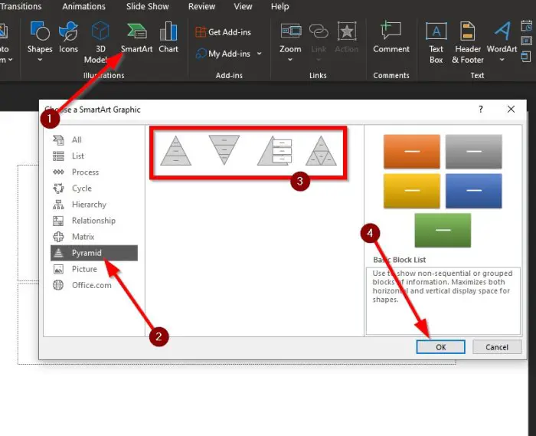Screen dimensions: 536x436
Task: Open the Zoom dropdown arrow
Action: pyautogui.click(x=290, y=60)
